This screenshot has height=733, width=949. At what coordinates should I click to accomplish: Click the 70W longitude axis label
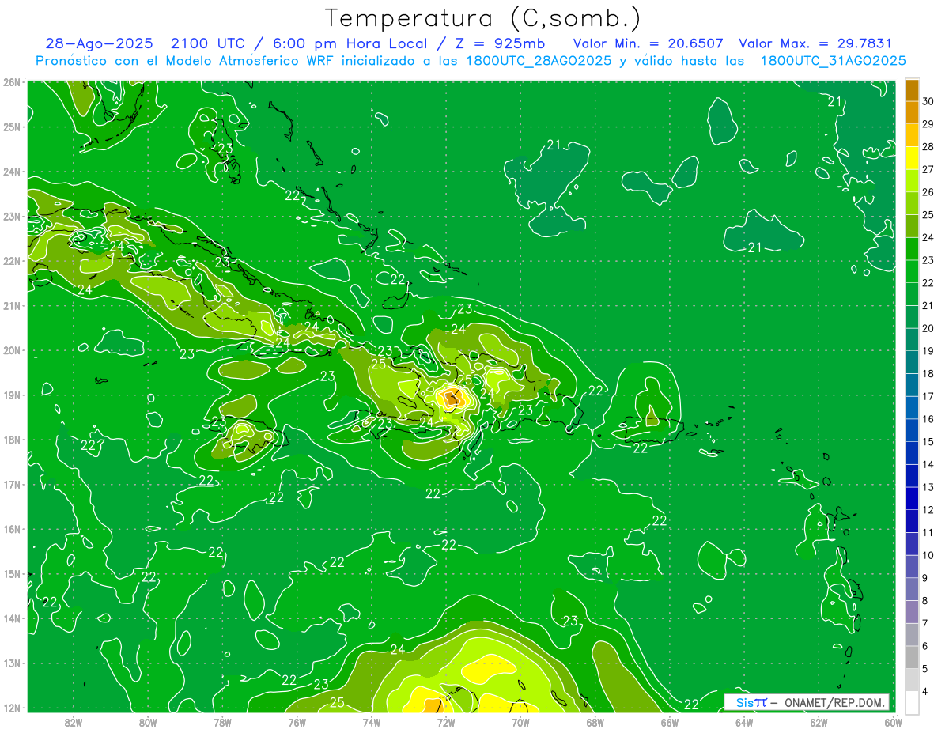(x=520, y=722)
